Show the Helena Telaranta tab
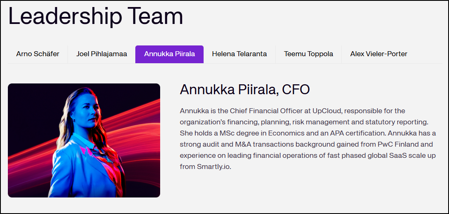 (x=239, y=54)
